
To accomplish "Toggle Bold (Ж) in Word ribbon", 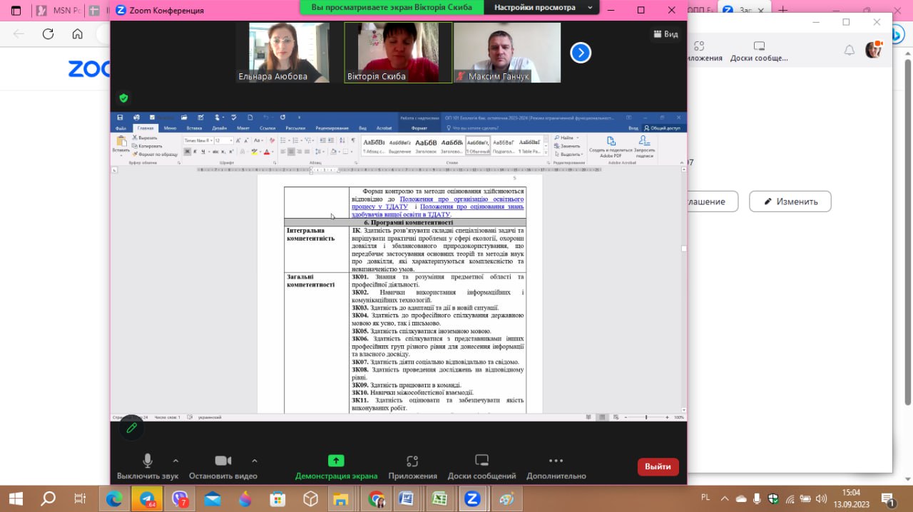I will (x=188, y=152).
